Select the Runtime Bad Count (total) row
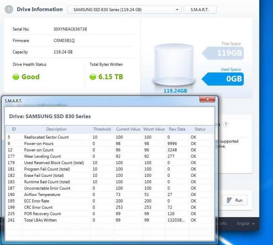The width and height of the screenshot is (273, 245). tap(109, 182)
